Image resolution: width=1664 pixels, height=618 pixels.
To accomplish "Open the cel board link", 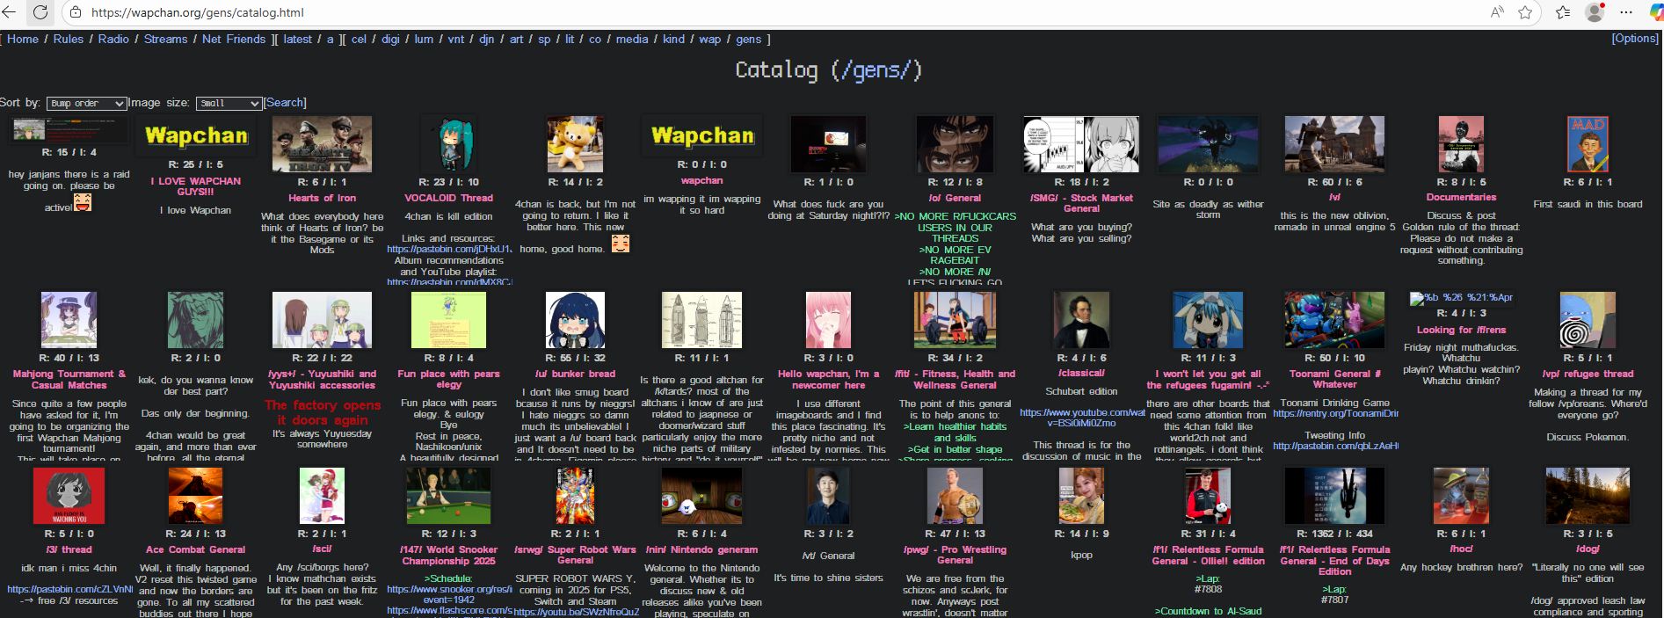I will [359, 39].
